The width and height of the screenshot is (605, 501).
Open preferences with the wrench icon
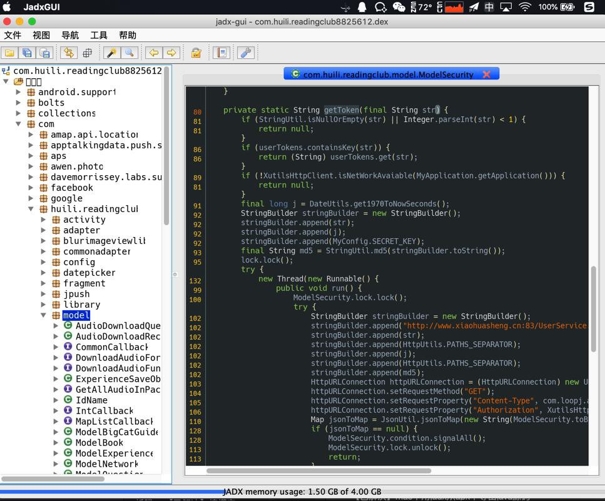click(246, 53)
